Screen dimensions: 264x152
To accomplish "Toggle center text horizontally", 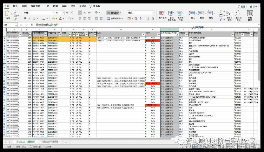I will click(84, 18).
